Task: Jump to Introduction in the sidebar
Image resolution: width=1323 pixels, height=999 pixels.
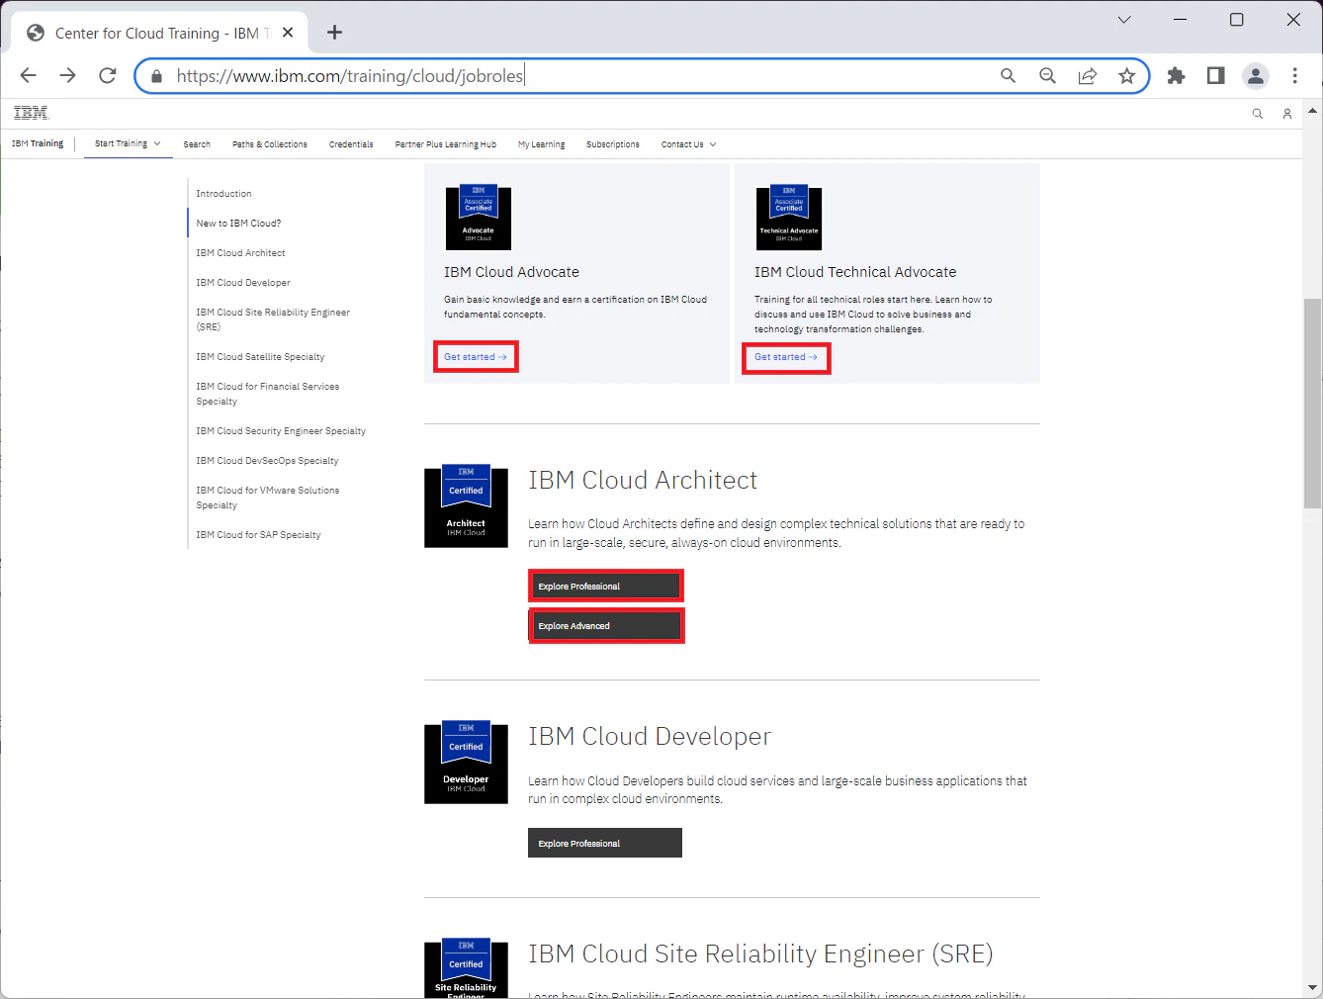Action: [x=223, y=194]
